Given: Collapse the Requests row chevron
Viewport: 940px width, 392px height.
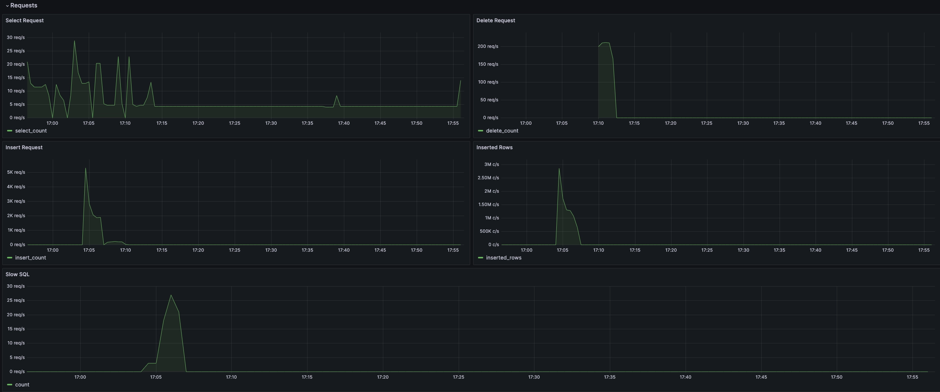Looking at the screenshot, I should pyautogui.click(x=7, y=6).
